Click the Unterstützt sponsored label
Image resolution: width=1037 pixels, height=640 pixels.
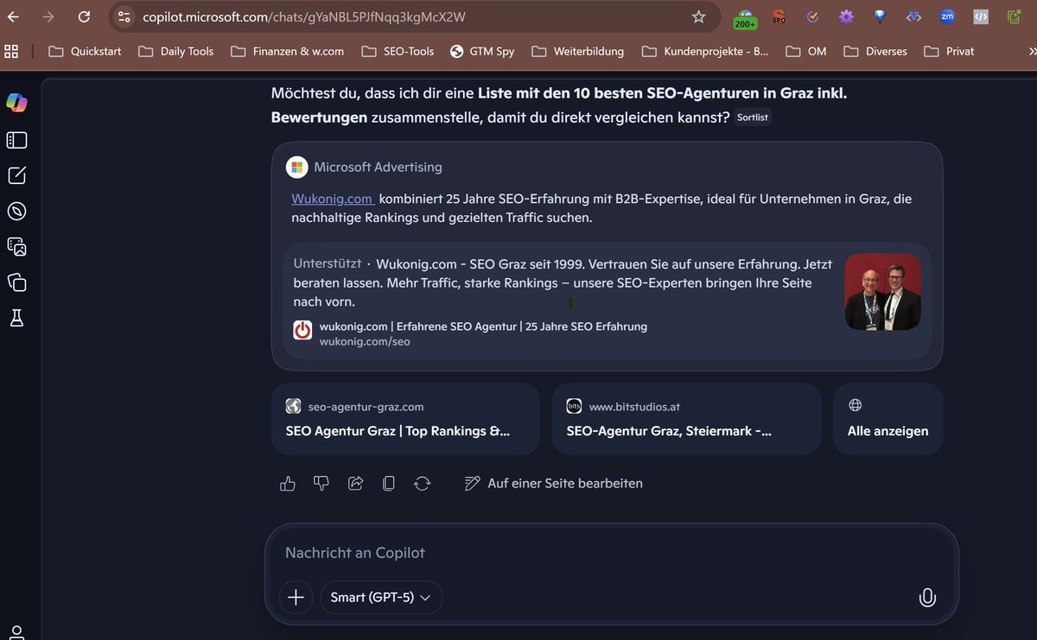[x=327, y=263]
